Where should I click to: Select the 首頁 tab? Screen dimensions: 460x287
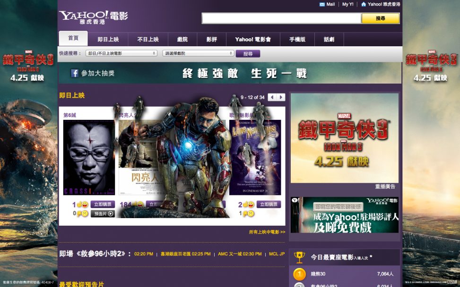click(x=73, y=38)
